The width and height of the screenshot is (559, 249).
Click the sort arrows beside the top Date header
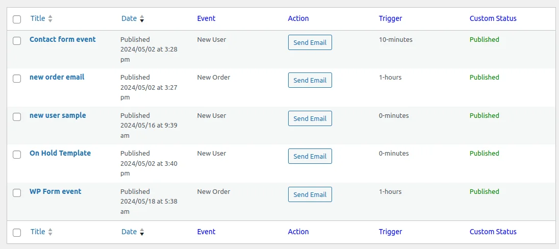[x=142, y=19]
